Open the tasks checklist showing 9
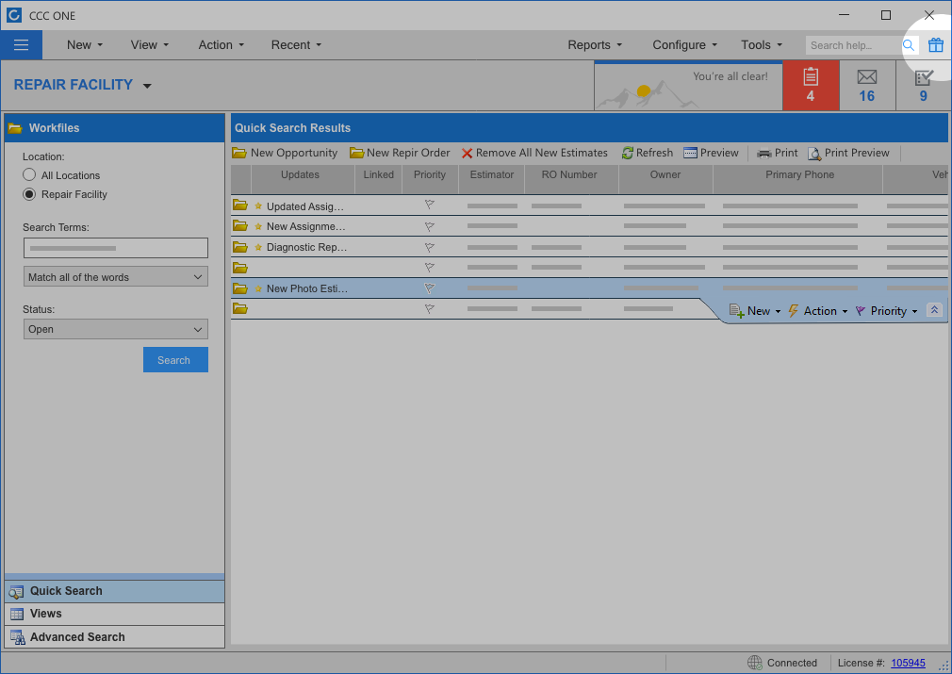952x674 pixels. pos(924,86)
